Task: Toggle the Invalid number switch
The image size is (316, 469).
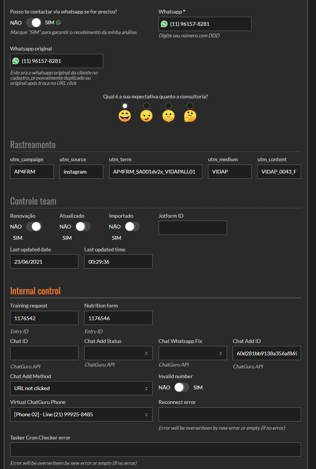Action: [182, 387]
